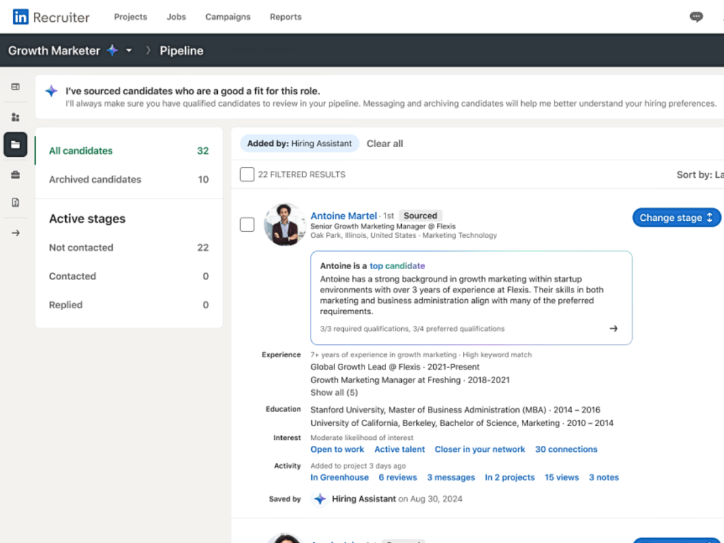This screenshot has height=543, width=724.
Task: Select Archived candidates list
Action: pos(129,179)
